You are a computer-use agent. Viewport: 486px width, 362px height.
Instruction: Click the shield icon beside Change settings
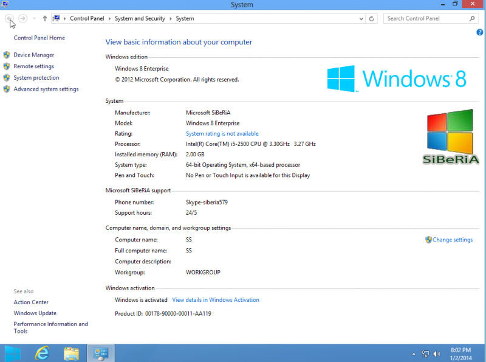point(428,240)
